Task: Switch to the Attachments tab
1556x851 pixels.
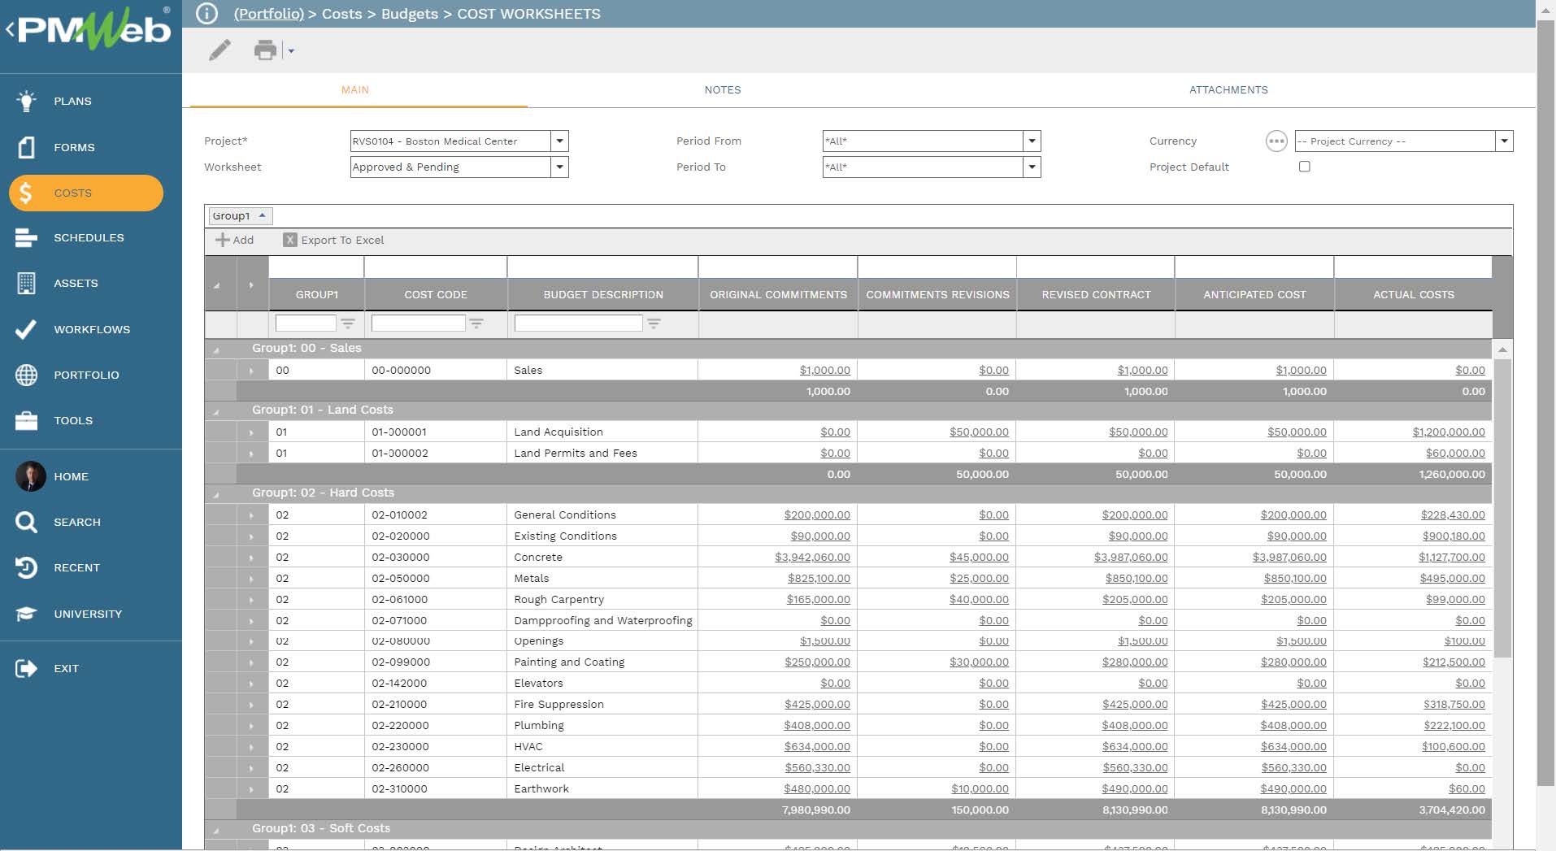Action: [1228, 90]
